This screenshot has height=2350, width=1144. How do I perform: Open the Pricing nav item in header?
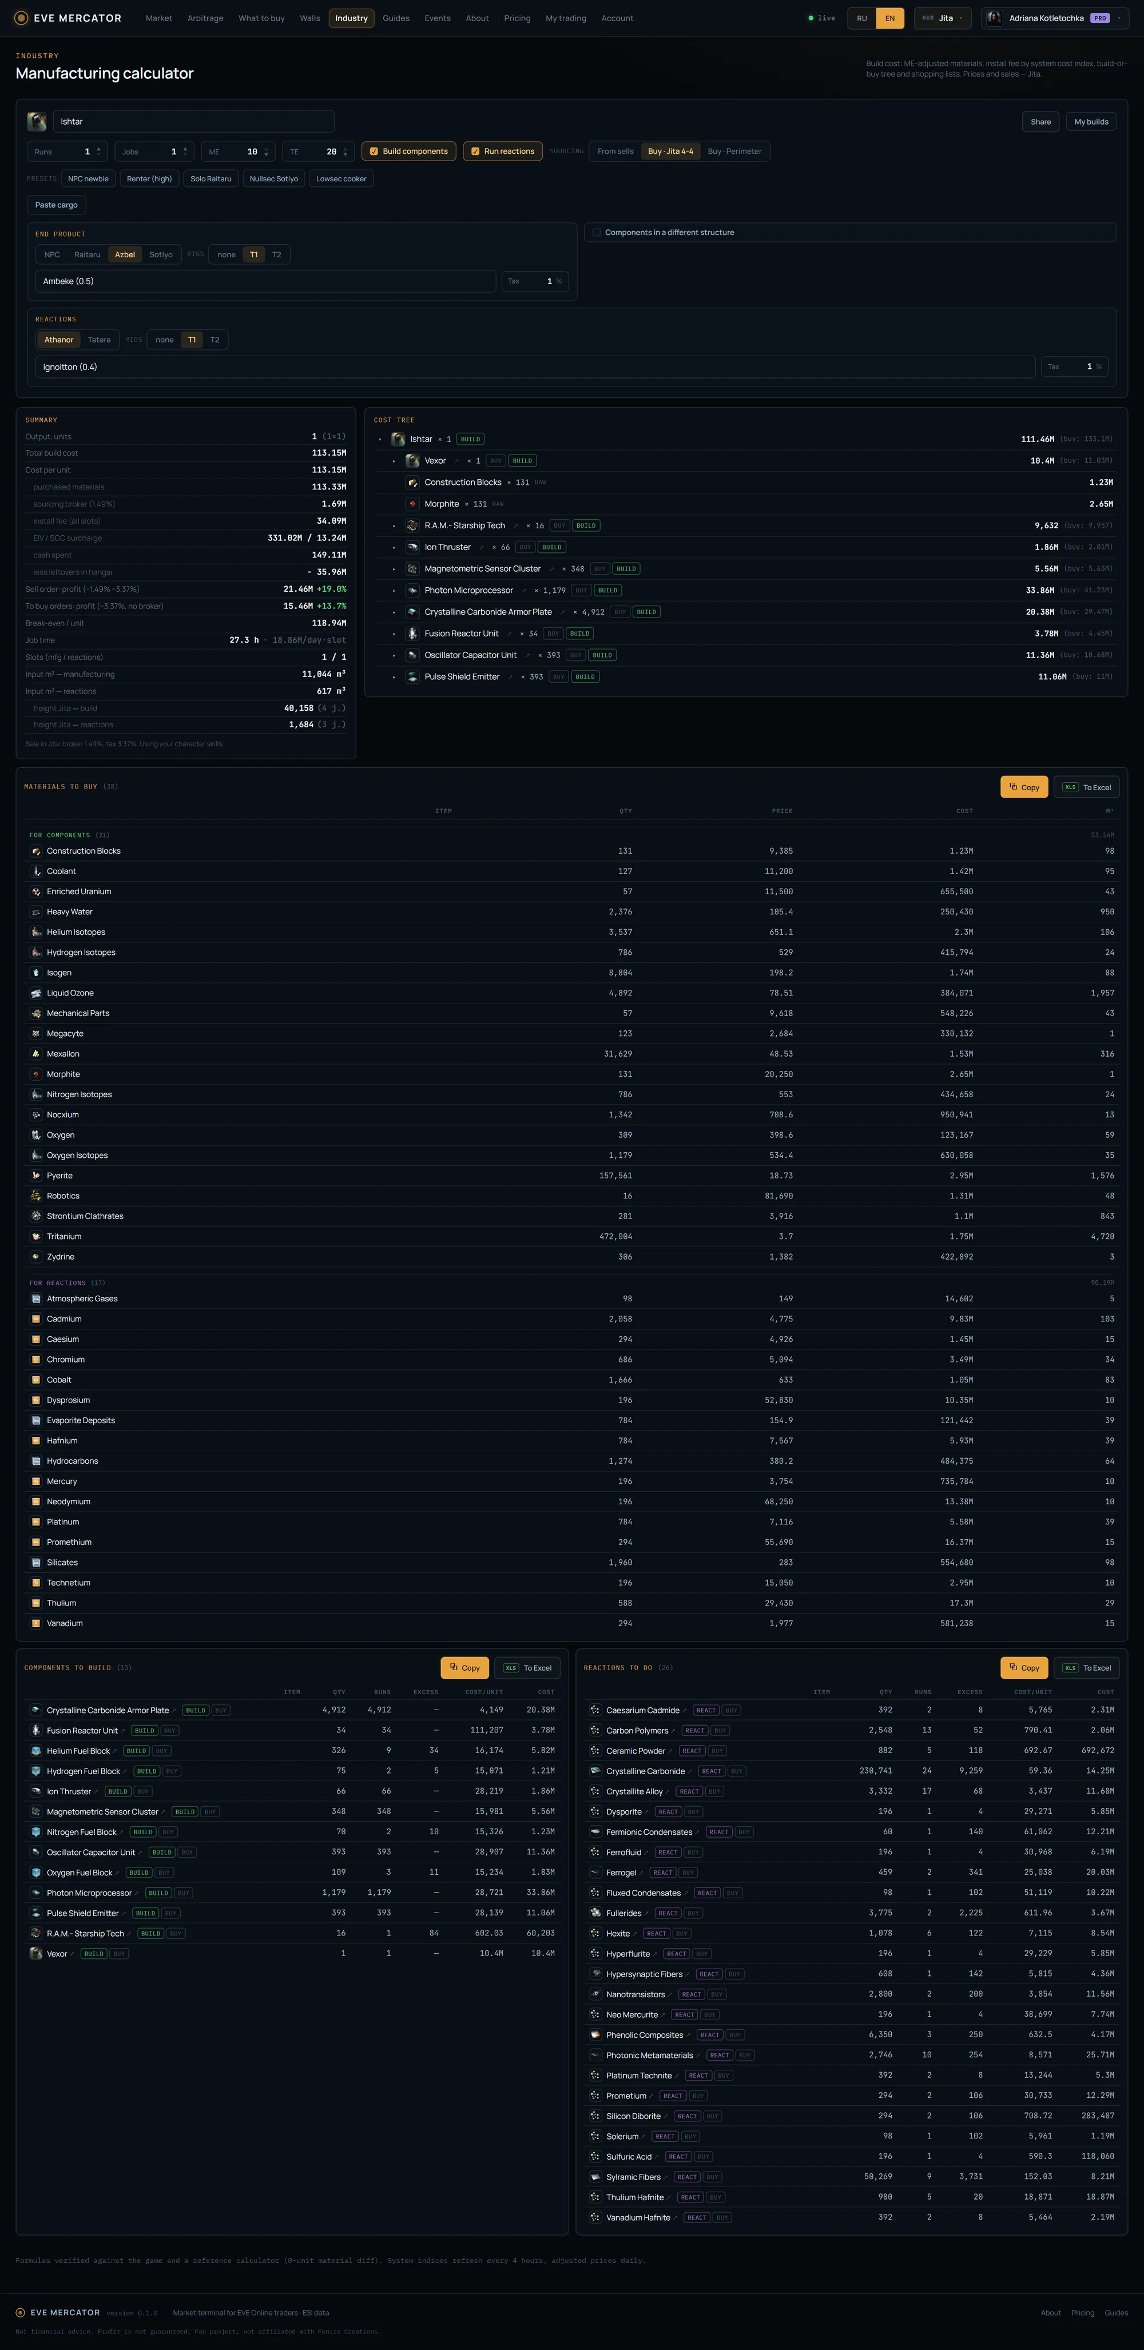(x=517, y=18)
